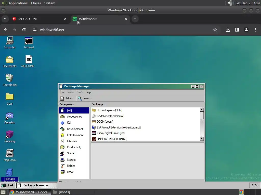
Task: Select the Exit Prompt Extension package
Action: click(145, 127)
